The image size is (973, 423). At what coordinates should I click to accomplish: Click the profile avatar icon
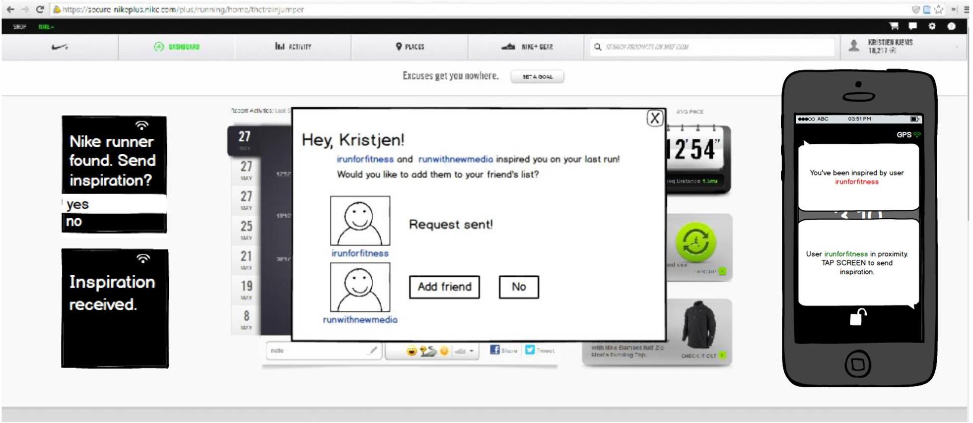coord(854,46)
